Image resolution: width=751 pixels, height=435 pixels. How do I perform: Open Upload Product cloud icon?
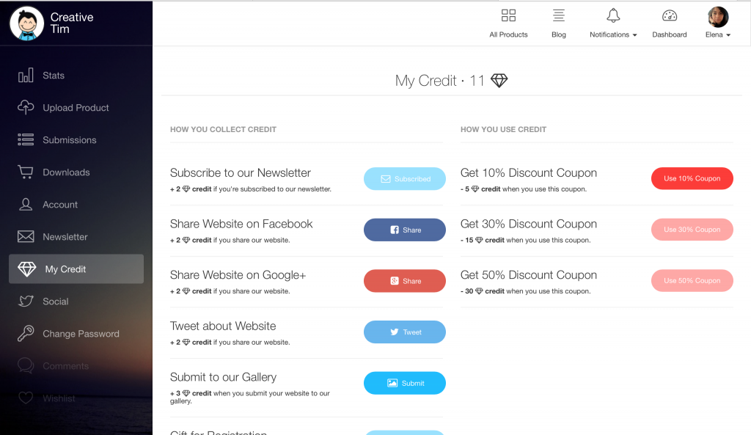(26, 108)
